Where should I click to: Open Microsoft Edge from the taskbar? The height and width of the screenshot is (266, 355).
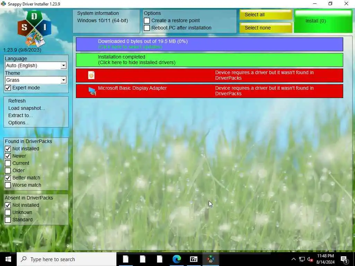click(176, 259)
